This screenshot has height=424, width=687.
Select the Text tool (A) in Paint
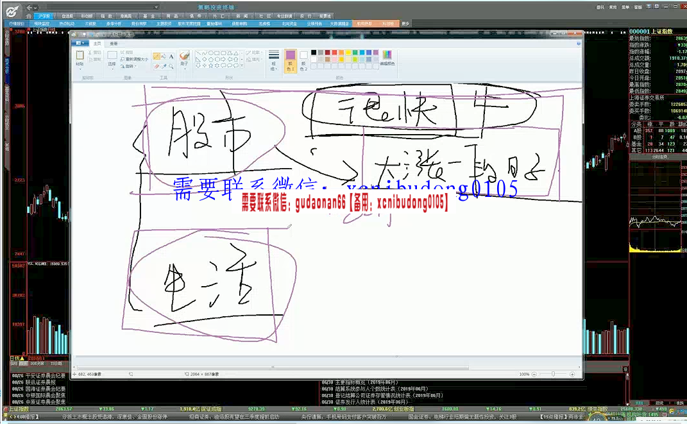pyautogui.click(x=171, y=56)
